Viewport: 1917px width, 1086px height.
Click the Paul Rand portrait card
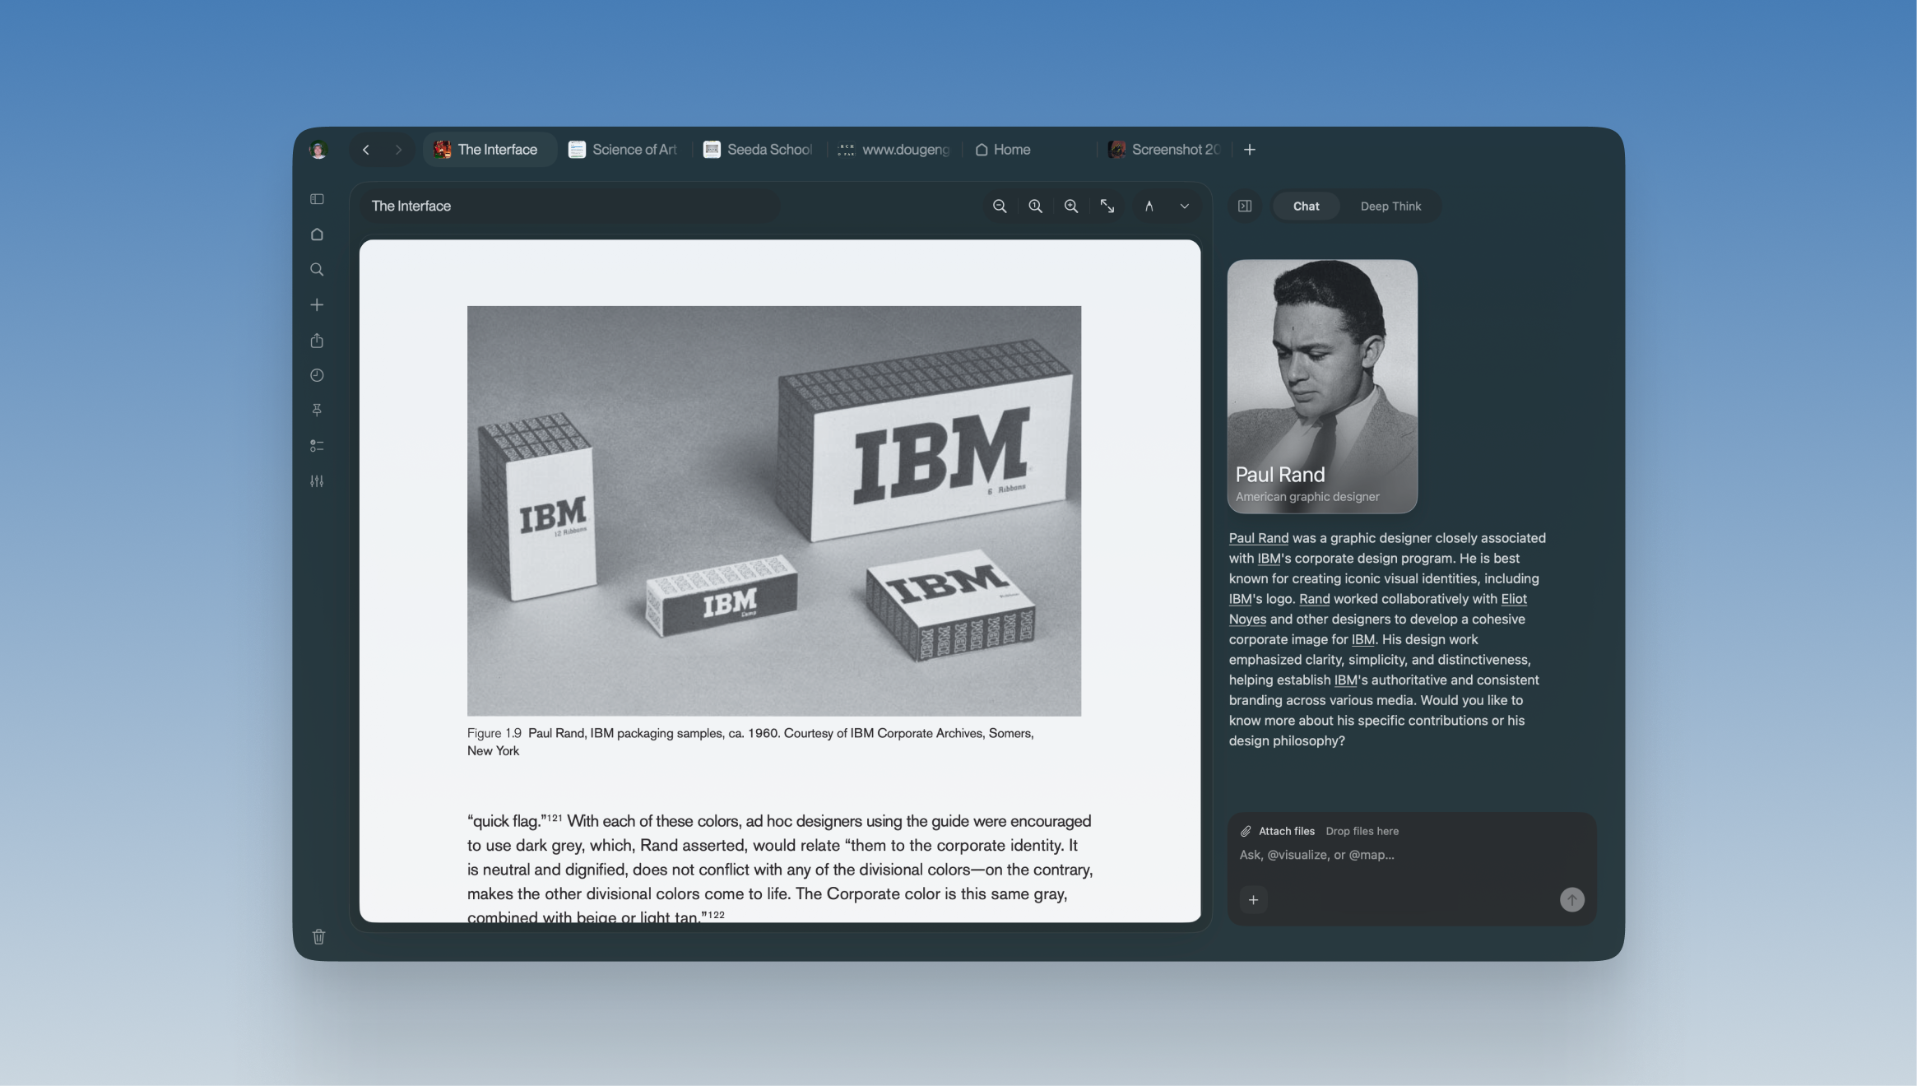1322,387
